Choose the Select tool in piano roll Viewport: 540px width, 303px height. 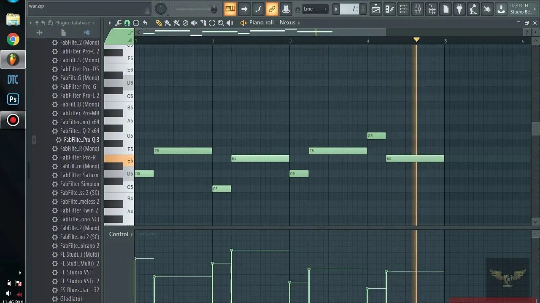[x=212, y=23]
